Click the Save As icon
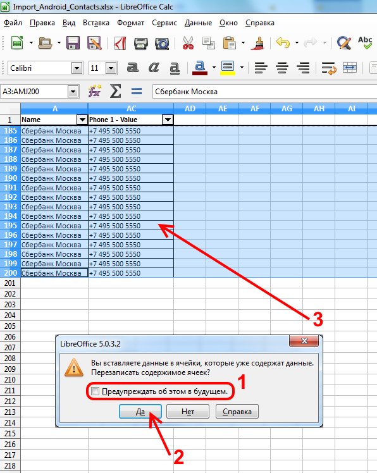 point(94,43)
